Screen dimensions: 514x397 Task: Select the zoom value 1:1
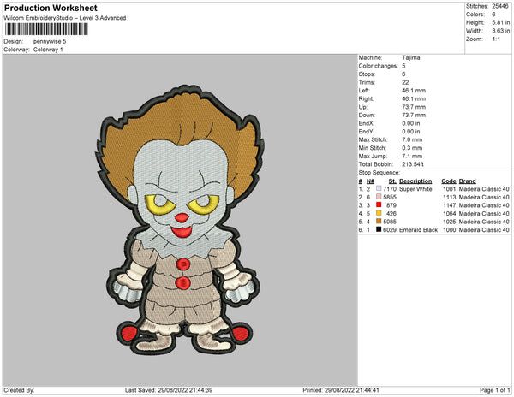point(496,39)
